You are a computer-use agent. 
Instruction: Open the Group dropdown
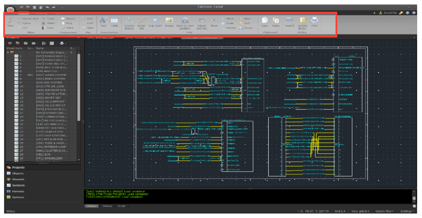(x=246, y=28)
